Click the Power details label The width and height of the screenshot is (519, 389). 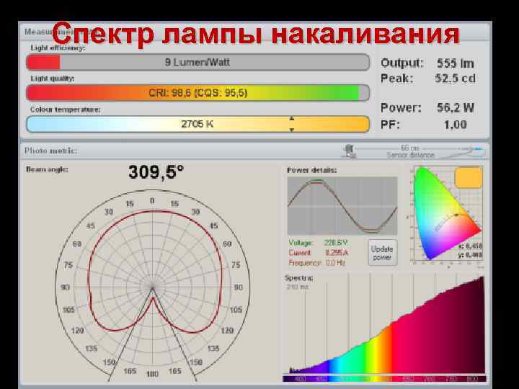point(311,170)
